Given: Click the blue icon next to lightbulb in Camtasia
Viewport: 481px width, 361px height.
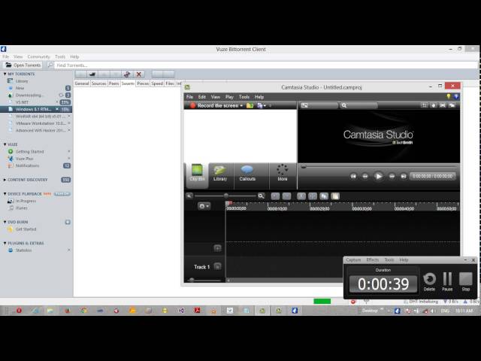Looking at the screenshot, I should click(x=456, y=97).
